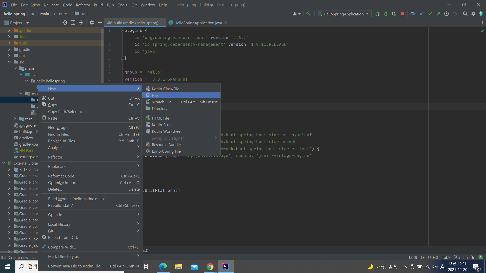Toggle the tool windows quick access button
Image resolution: width=486 pixels, height=273 pixels.
click(x=4, y=257)
